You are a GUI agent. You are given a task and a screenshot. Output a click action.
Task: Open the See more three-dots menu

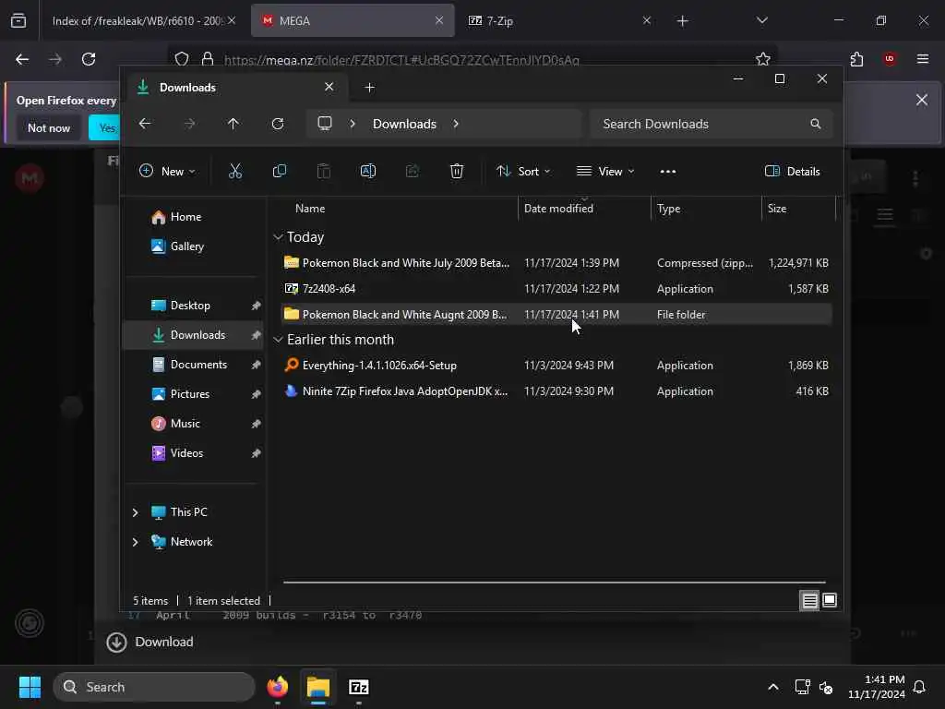[x=668, y=171]
